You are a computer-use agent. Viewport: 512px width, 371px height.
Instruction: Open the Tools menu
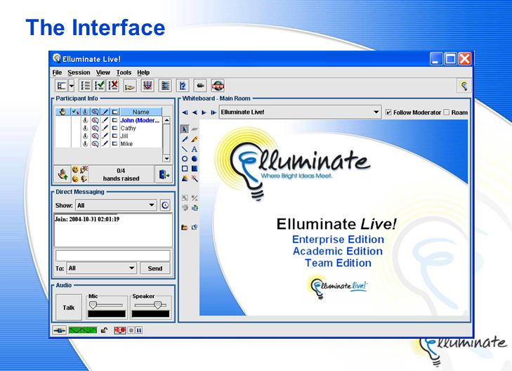(x=124, y=72)
